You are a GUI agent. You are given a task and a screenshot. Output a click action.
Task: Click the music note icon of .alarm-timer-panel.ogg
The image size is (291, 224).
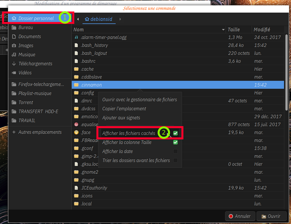coord(76,37)
